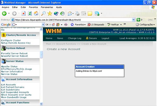
Task: Open Apache Status link
Action: 9,66
